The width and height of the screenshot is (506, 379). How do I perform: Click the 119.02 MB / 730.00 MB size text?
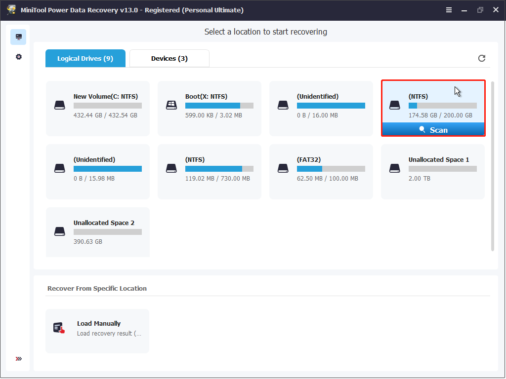[217, 179]
